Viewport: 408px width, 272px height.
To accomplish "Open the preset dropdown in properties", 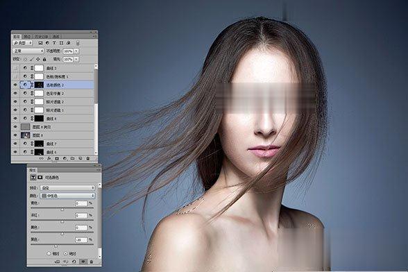I will [x=67, y=187].
